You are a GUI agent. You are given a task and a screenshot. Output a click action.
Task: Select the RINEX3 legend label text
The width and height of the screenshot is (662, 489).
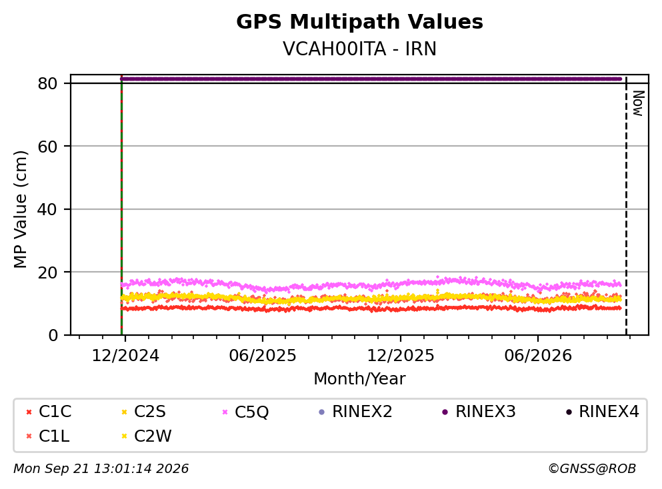(485, 411)
